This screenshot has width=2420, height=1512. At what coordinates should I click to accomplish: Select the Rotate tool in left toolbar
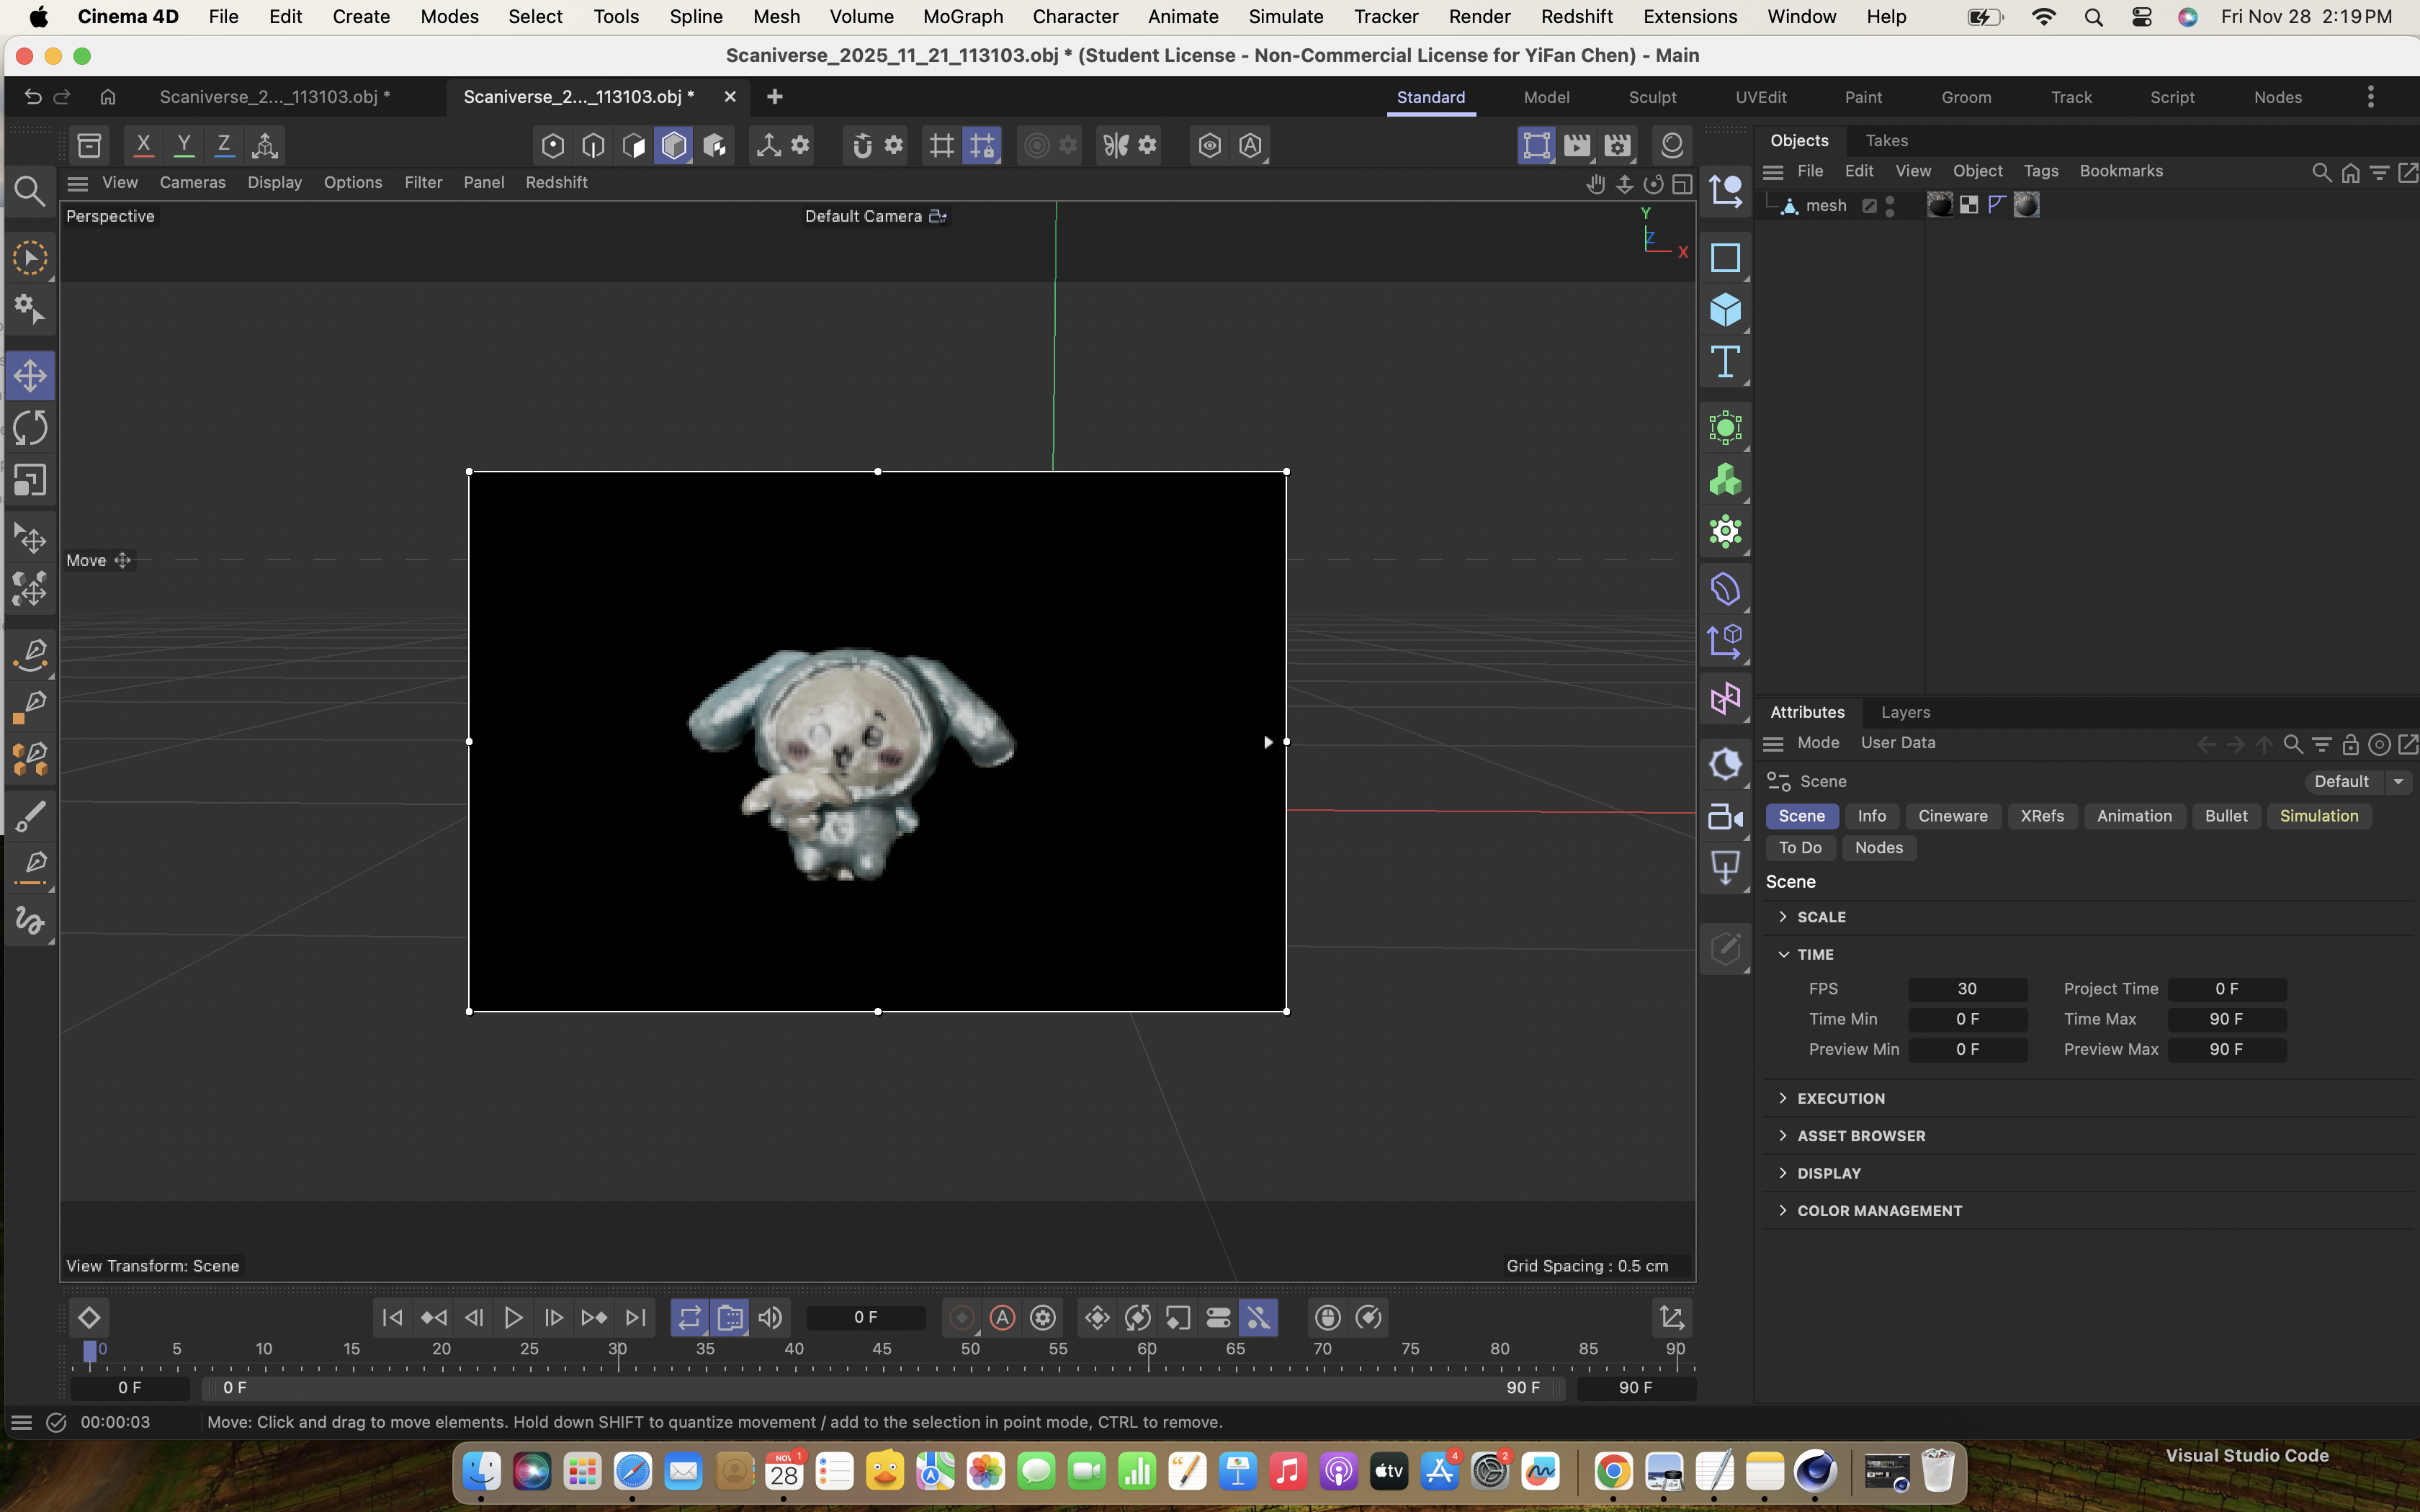30,428
